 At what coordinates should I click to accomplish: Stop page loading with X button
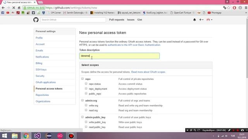coord(14,8)
